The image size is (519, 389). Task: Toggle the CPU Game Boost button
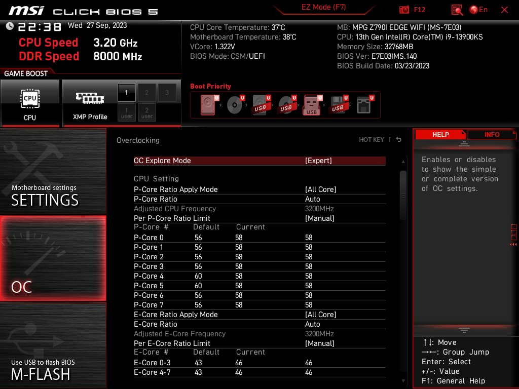pyautogui.click(x=30, y=103)
